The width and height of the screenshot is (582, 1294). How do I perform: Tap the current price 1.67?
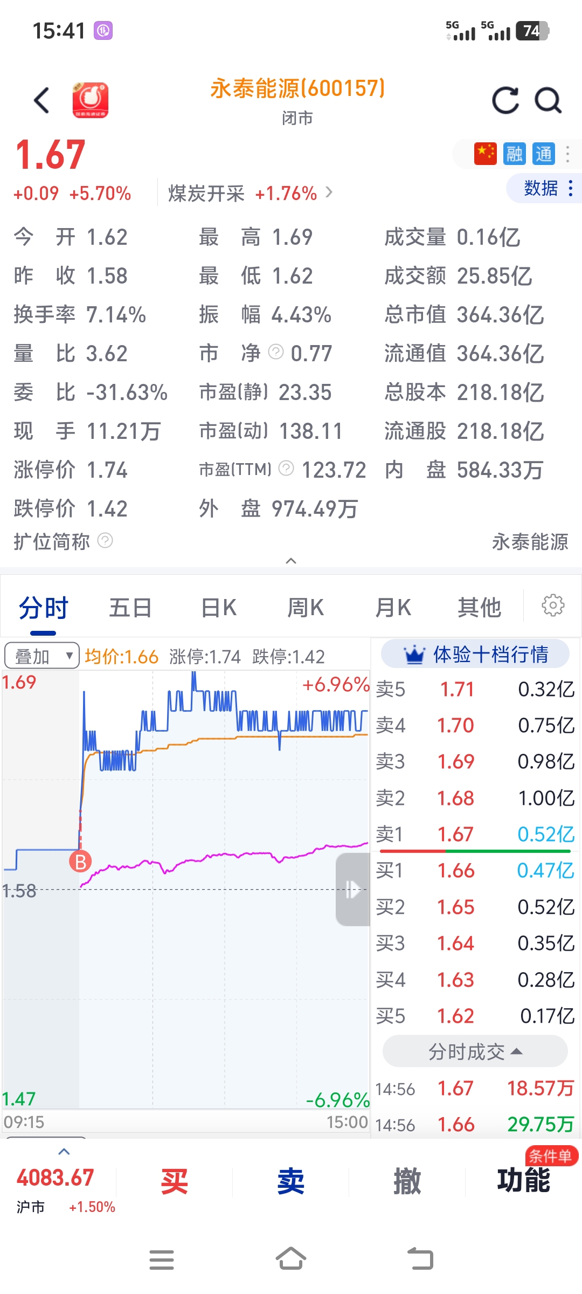click(x=50, y=155)
